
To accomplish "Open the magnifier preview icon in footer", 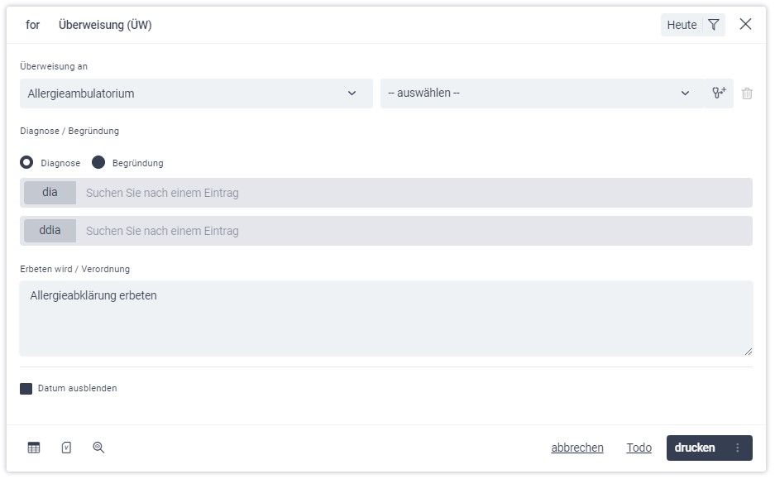I will 98,448.
